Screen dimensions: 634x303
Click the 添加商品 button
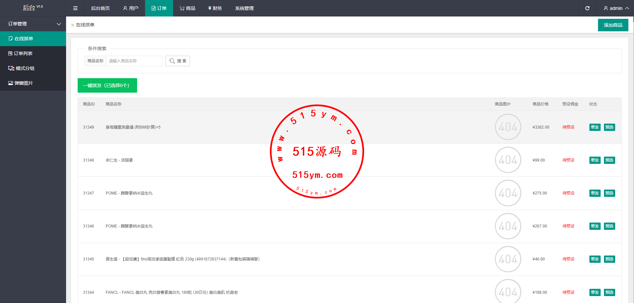[613, 25]
